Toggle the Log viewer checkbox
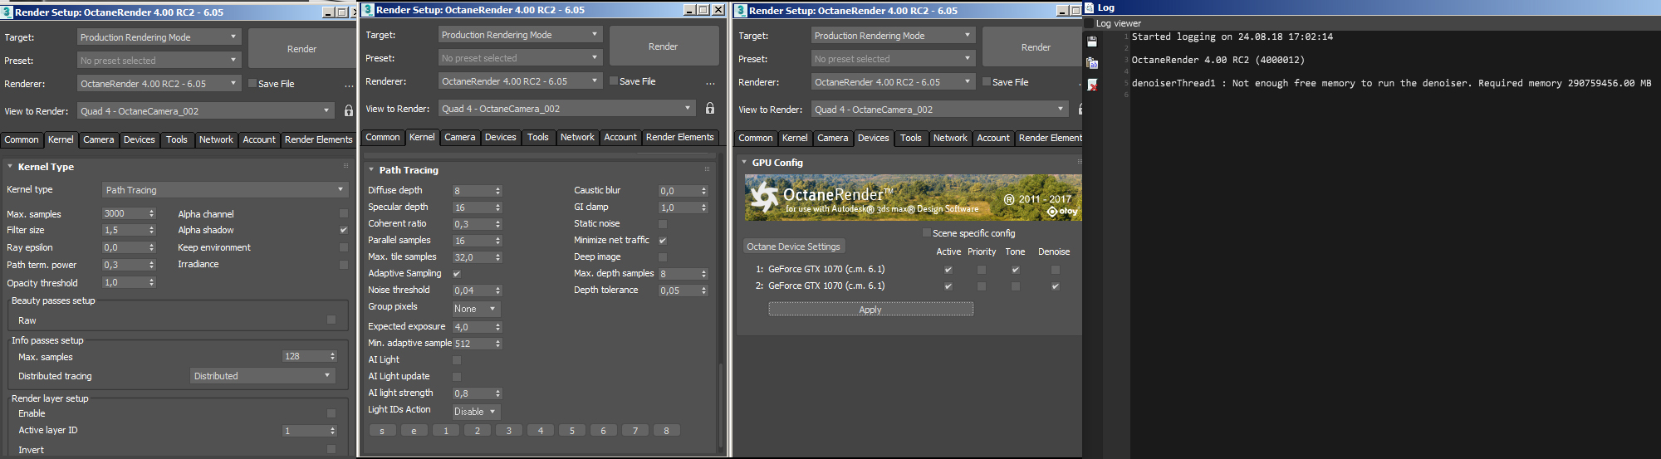This screenshot has width=1661, height=459. [x=1089, y=23]
